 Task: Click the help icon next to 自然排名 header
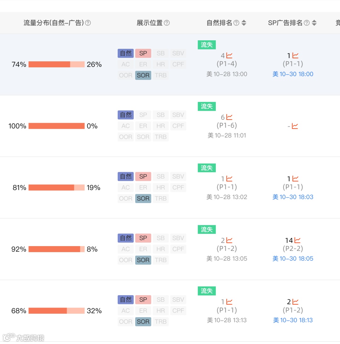click(x=237, y=22)
